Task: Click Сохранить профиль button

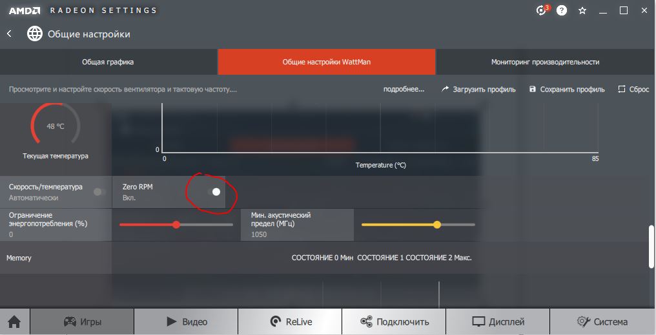Action: click(x=568, y=90)
